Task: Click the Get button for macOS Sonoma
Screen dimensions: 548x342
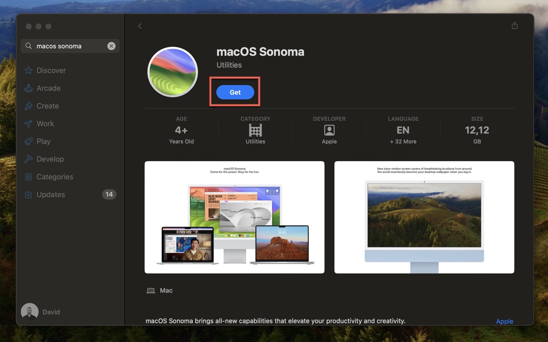Action: [235, 92]
